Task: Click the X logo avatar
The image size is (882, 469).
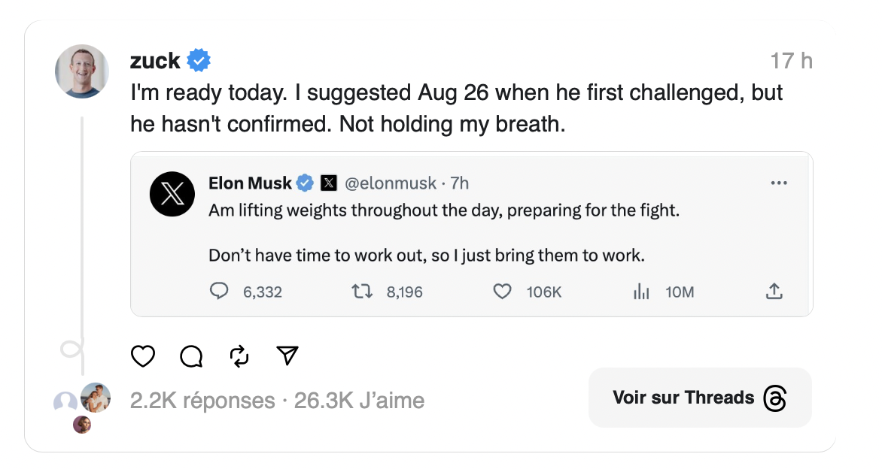Action: (x=172, y=195)
